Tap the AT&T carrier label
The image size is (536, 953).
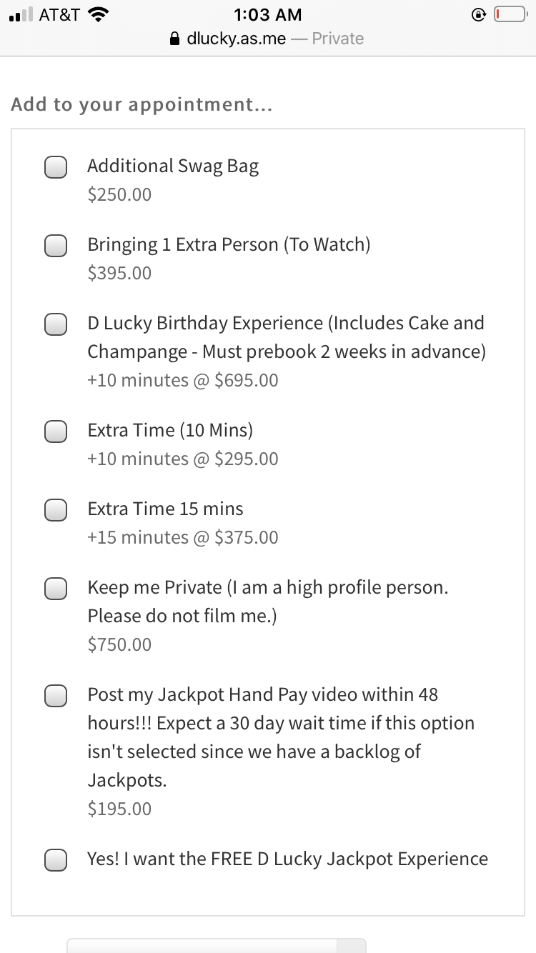click(59, 14)
